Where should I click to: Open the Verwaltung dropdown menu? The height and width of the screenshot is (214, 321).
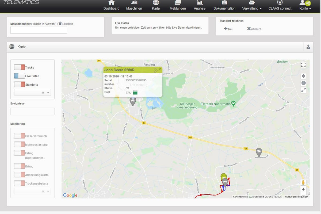coord(252,8)
